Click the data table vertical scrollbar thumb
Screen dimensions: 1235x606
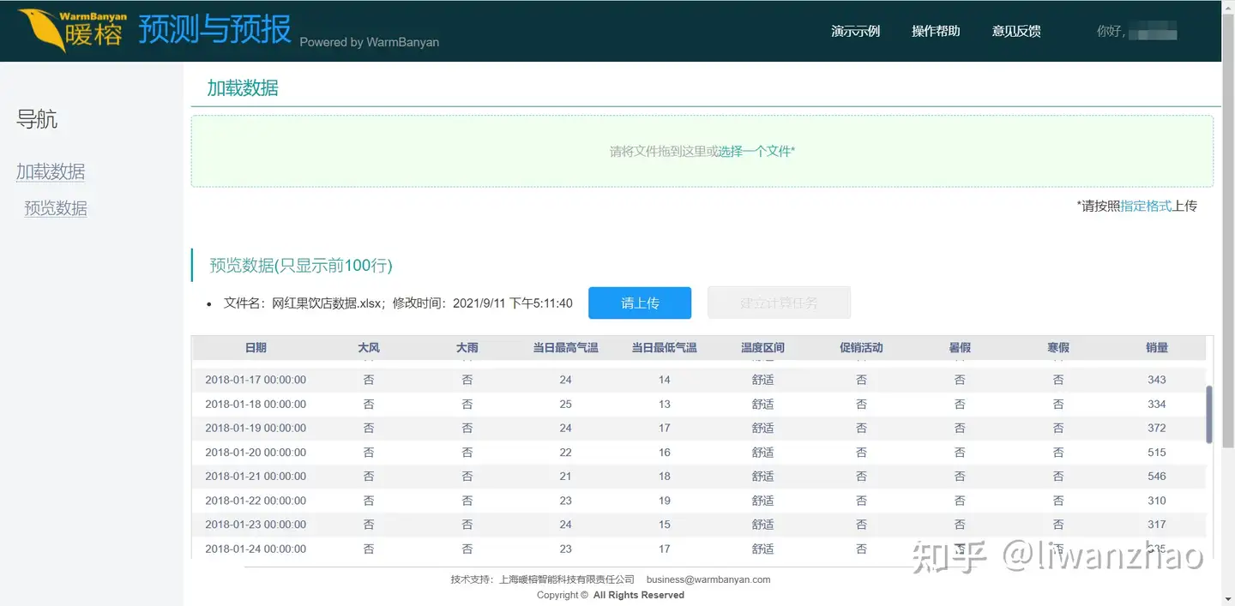1209,415
